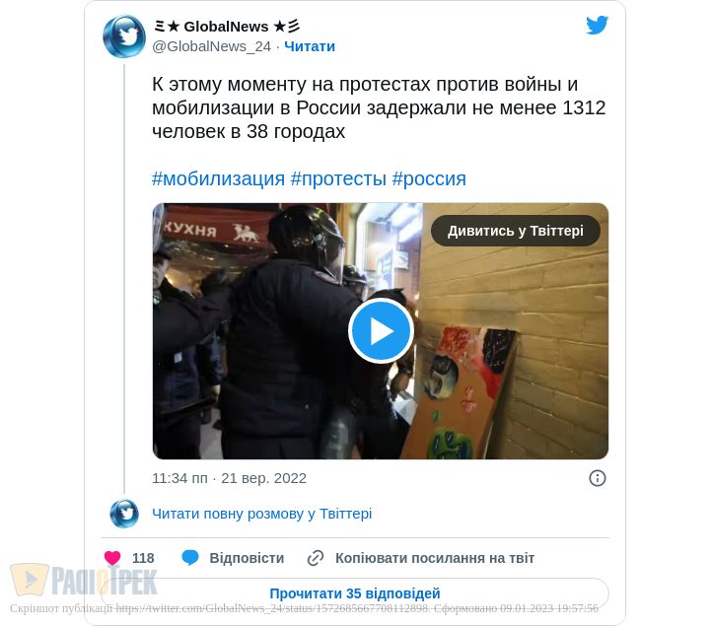Open hashtag #россия
This screenshot has height=626, width=710.
click(429, 178)
